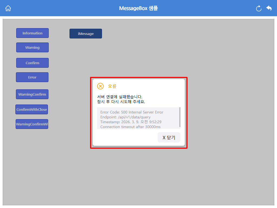The image size is (277, 208).
Task: Click the orange error X circle icon
Action: tap(100, 86)
